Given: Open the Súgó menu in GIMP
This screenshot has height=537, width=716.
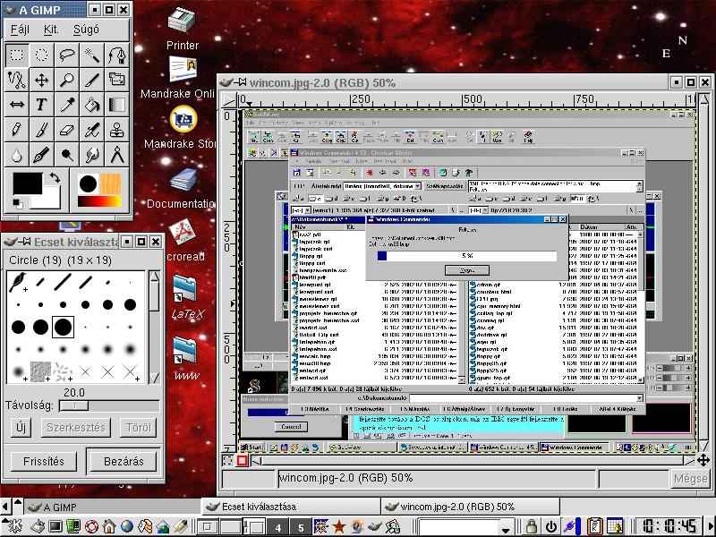Looking at the screenshot, I should click(x=86, y=29).
